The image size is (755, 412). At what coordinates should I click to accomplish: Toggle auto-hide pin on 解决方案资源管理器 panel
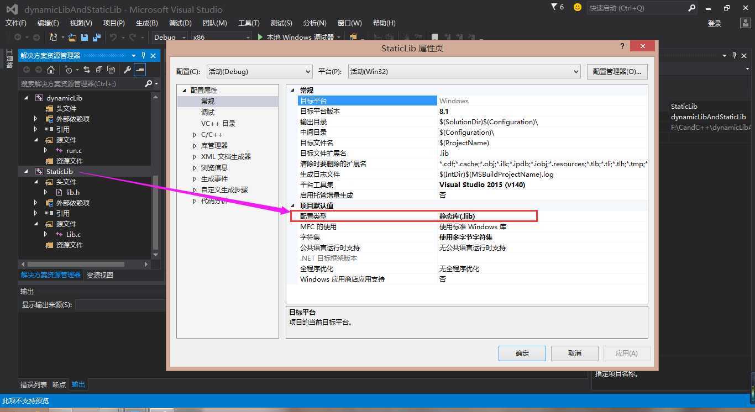click(x=144, y=55)
